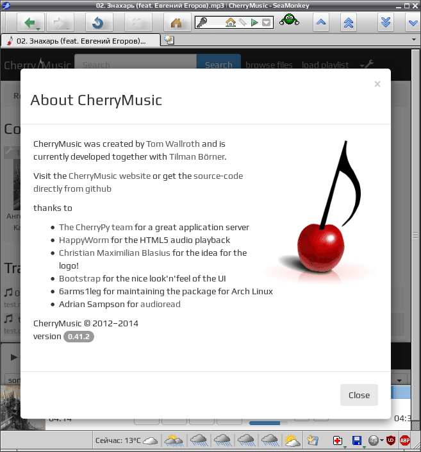Click the tag icon in the address bar
Image resolution: width=421 pixels, height=452 pixels.
243,22
